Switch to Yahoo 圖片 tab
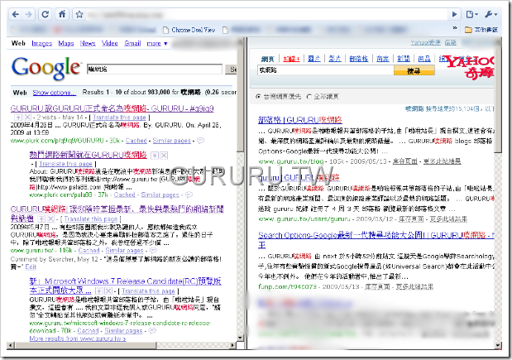 [x=314, y=59]
